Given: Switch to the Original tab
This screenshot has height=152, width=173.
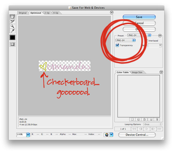Looking at the screenshot, I should click(x=23, y=13).
